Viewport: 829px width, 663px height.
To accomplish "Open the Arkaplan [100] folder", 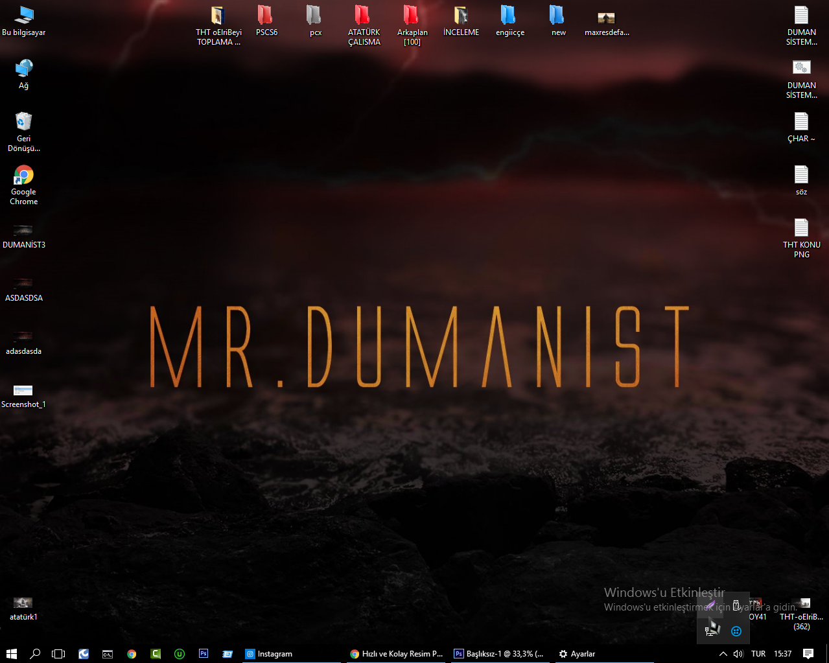I will pos(412,25).
